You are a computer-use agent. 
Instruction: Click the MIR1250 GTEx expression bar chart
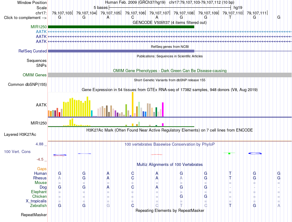[x=106, y=123]
